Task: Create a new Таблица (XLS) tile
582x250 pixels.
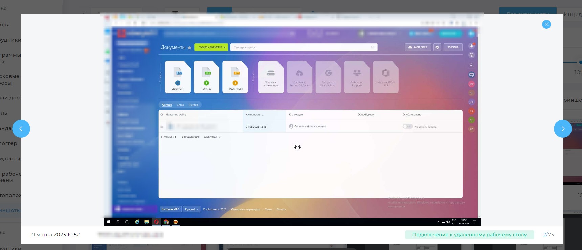Action: 206,77
